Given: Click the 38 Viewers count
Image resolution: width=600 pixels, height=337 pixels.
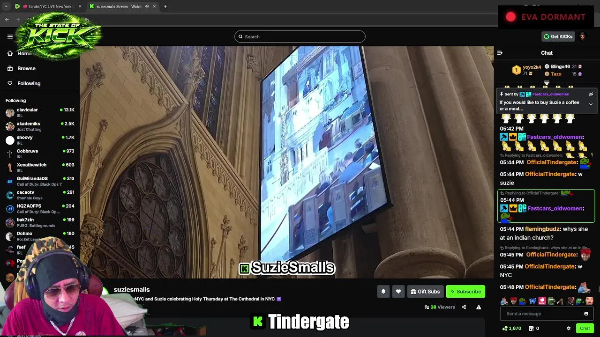Looking at the screenshot, I should pyautogui.click(x=440, y=307).
